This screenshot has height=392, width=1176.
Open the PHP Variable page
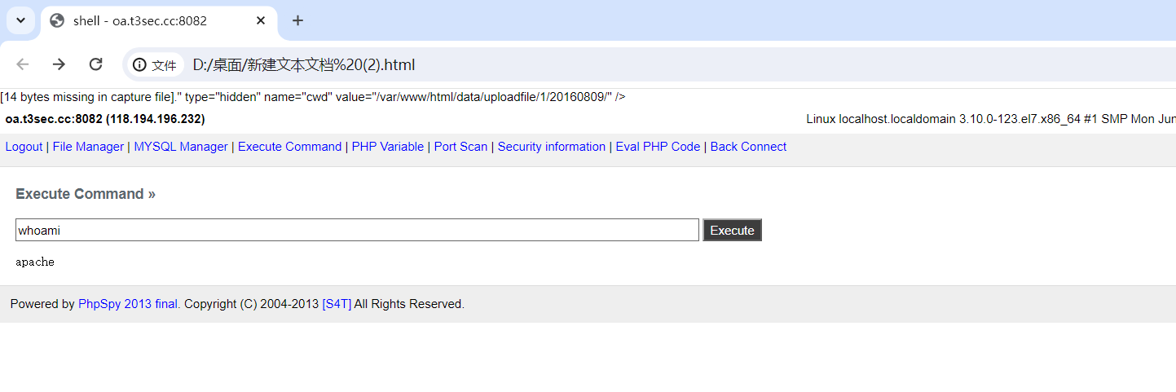tap(388, 147)
